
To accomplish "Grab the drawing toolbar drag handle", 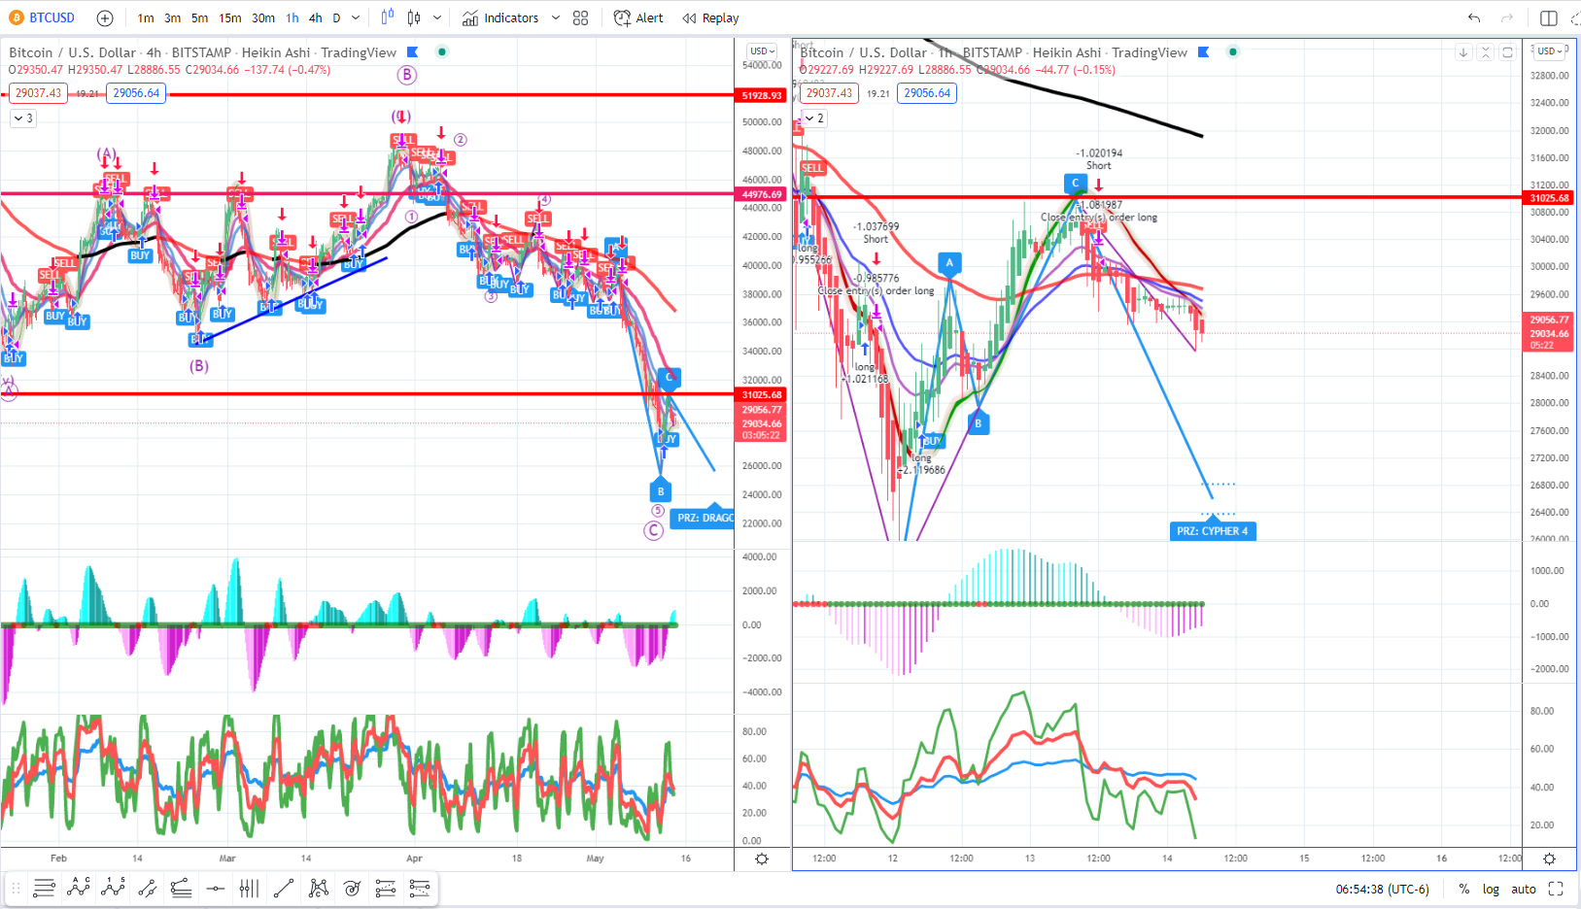I will click(x=16, y=888).
